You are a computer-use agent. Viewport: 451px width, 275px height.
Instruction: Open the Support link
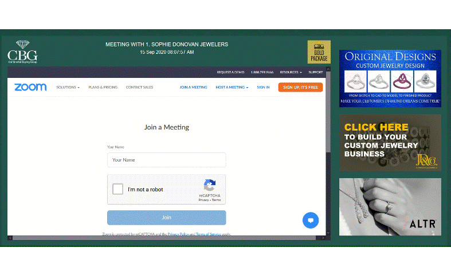pyautogui.click(x=316, y=72)
